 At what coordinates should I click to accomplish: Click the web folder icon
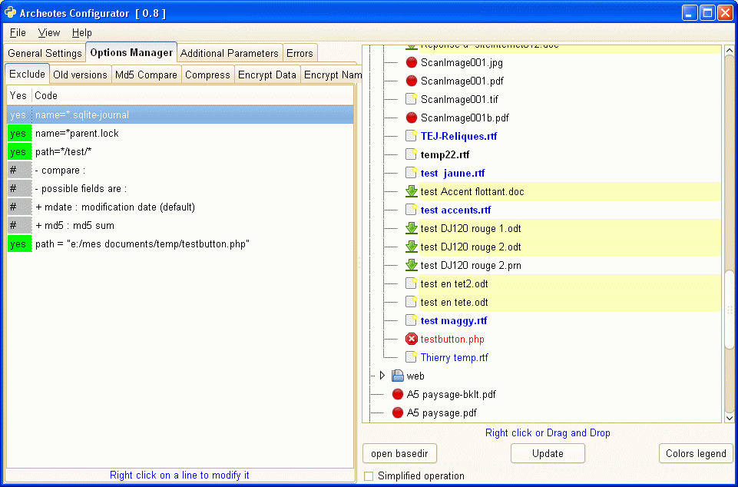click(397, 376)
